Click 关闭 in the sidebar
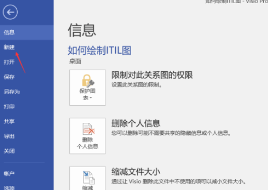268x190 pixels. click(x=27, y=151)
